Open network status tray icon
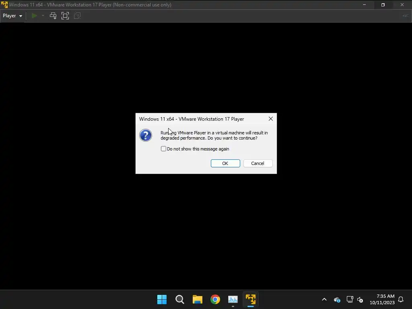 click(x=350, y=299)
